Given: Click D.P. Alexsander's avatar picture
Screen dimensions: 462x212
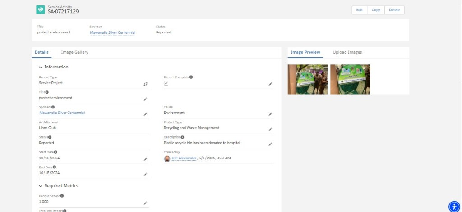Looking at the screenshot, I should click(167, 158).
